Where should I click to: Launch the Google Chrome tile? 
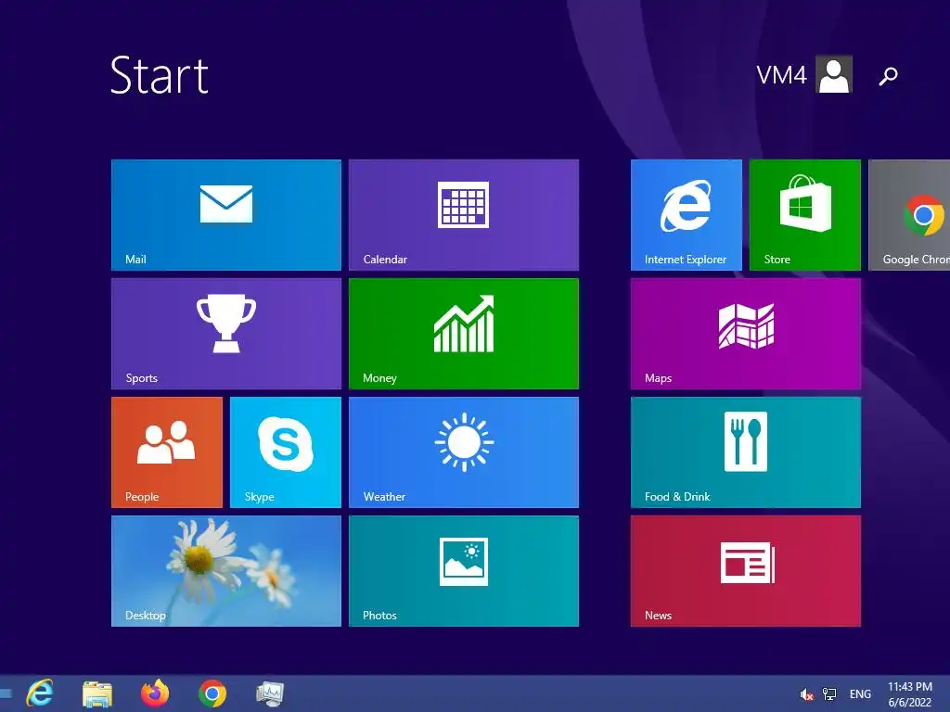[909, 215]
